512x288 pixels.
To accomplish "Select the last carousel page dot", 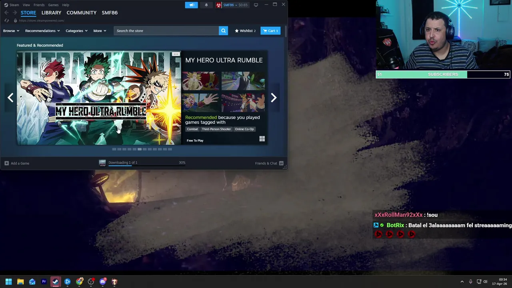I will (x=170, y=149).
